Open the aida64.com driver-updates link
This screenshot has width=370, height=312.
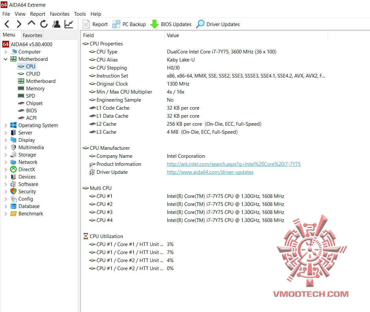pyautogui.click(x=210, y=172)
